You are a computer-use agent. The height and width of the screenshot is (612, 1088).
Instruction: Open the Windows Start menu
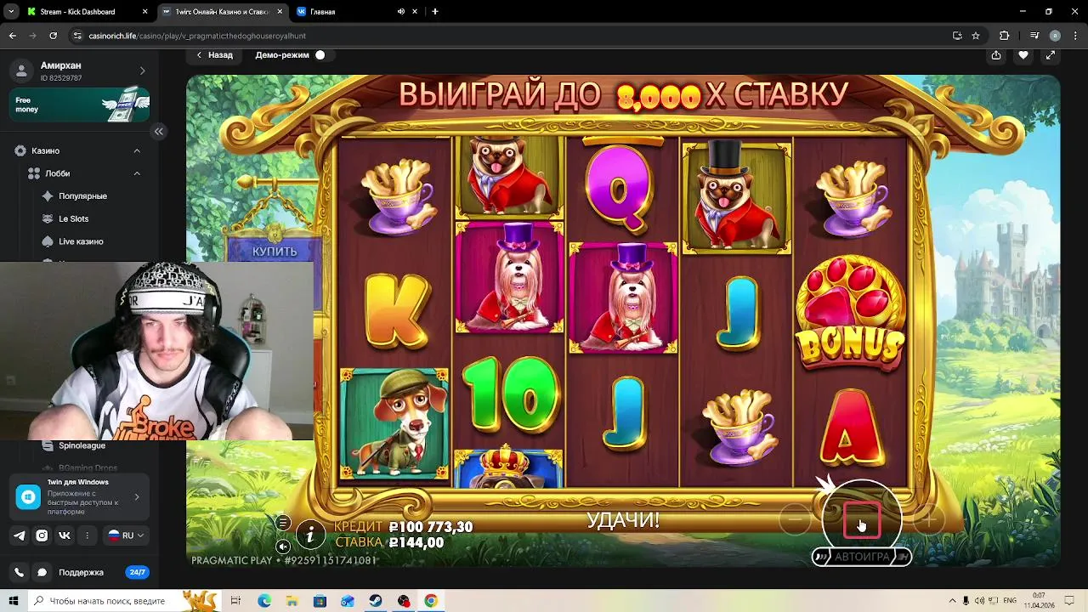pos(13,601)
